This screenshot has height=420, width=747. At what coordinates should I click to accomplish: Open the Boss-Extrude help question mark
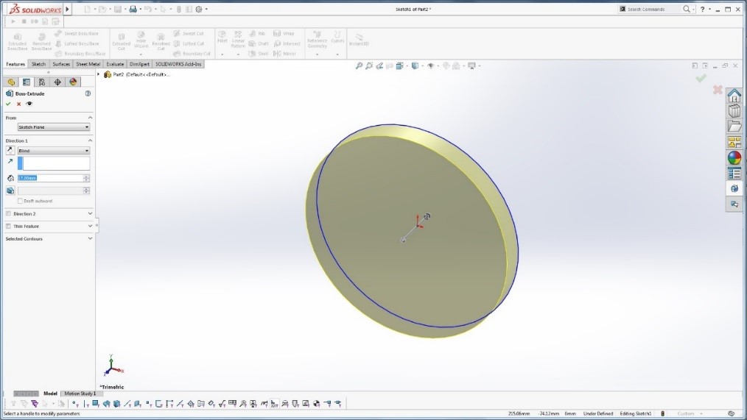point(88,93)
